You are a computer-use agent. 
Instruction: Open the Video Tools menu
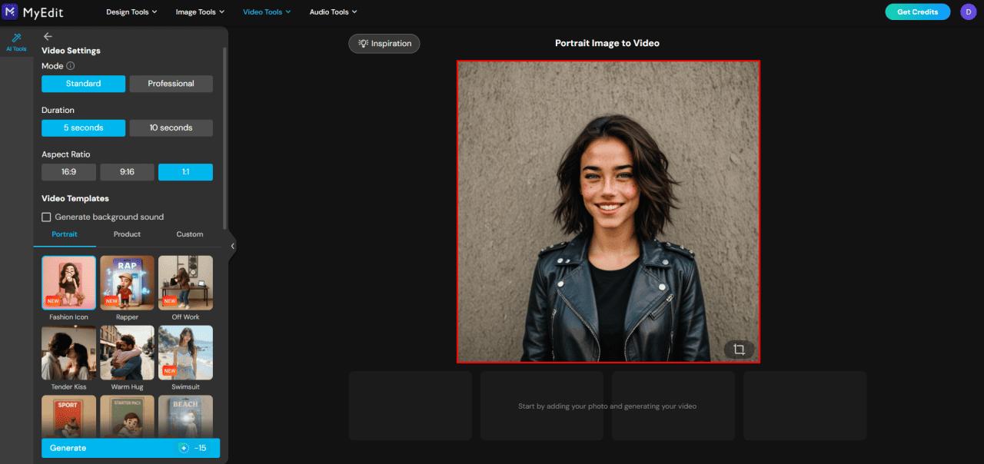tap(266, 12)
